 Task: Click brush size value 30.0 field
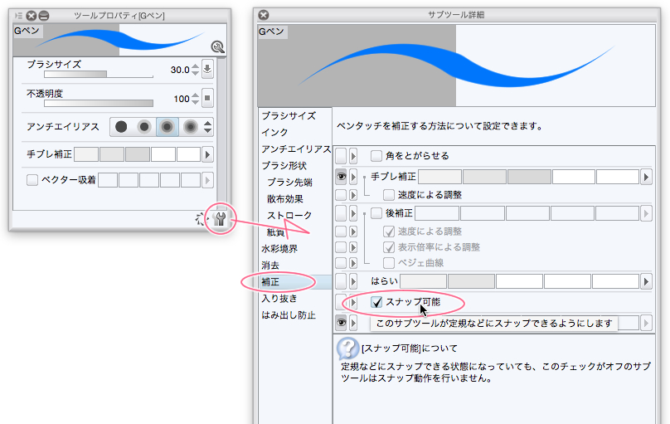[x=179, y=70]
